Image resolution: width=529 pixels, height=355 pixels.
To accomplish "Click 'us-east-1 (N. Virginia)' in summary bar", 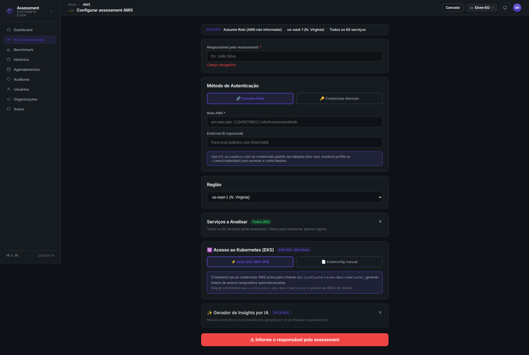I will point(306,30).
